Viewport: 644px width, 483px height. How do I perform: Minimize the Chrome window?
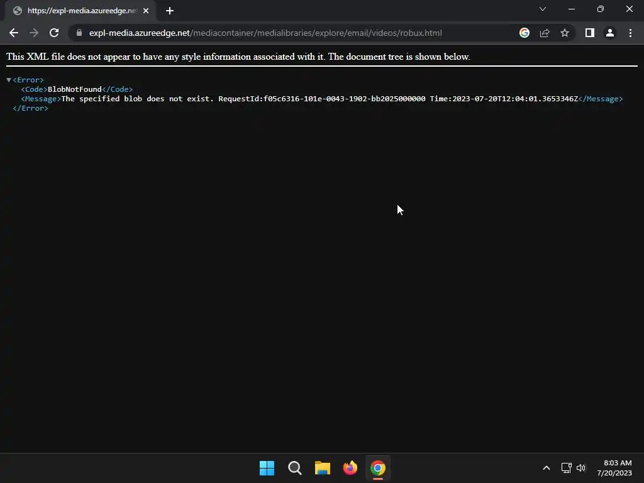tap(572, 9)
